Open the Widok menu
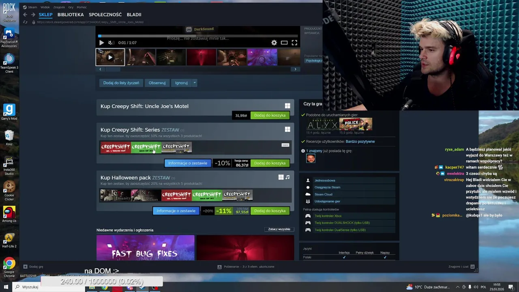This screenshot has width=519, height=292. pyautogui.click(x=45, y=7)
